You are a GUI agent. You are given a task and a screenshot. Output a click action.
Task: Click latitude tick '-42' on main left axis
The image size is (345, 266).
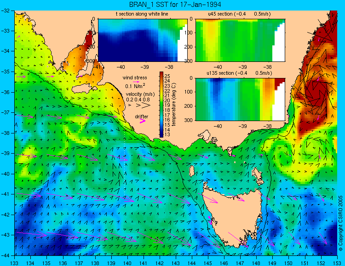point(6,215)
